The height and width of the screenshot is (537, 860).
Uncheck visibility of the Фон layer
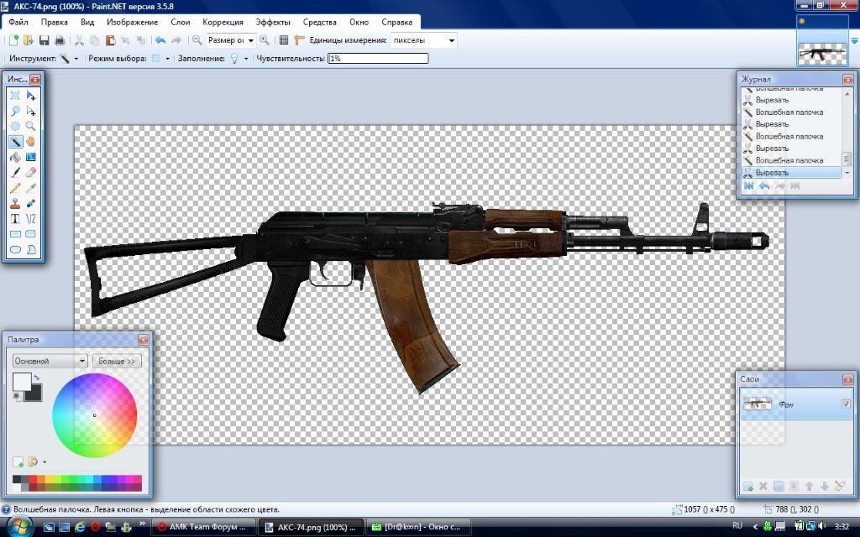click(846, 404)
